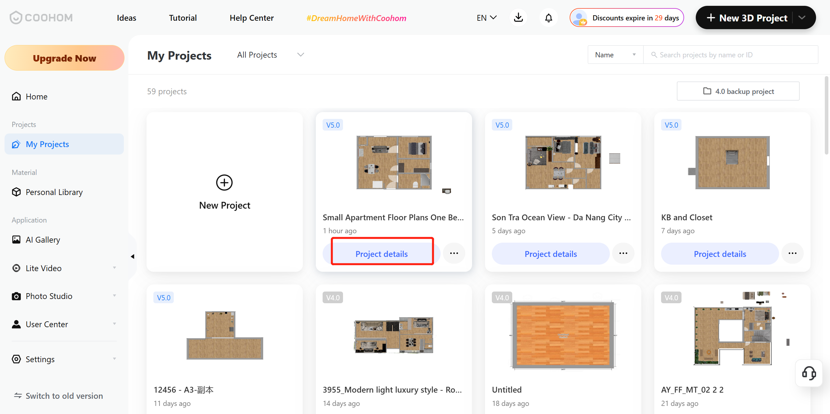The width and height of the screenshot is (830, 414).
Task: Open the Untitled project thumbnail
Action: click(563, 335)
